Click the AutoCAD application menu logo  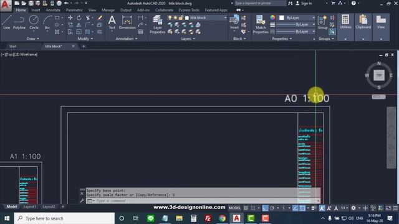6,6
